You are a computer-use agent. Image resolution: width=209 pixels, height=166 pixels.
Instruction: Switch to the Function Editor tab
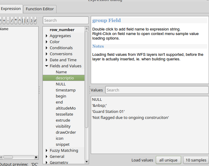coord(40,9)
